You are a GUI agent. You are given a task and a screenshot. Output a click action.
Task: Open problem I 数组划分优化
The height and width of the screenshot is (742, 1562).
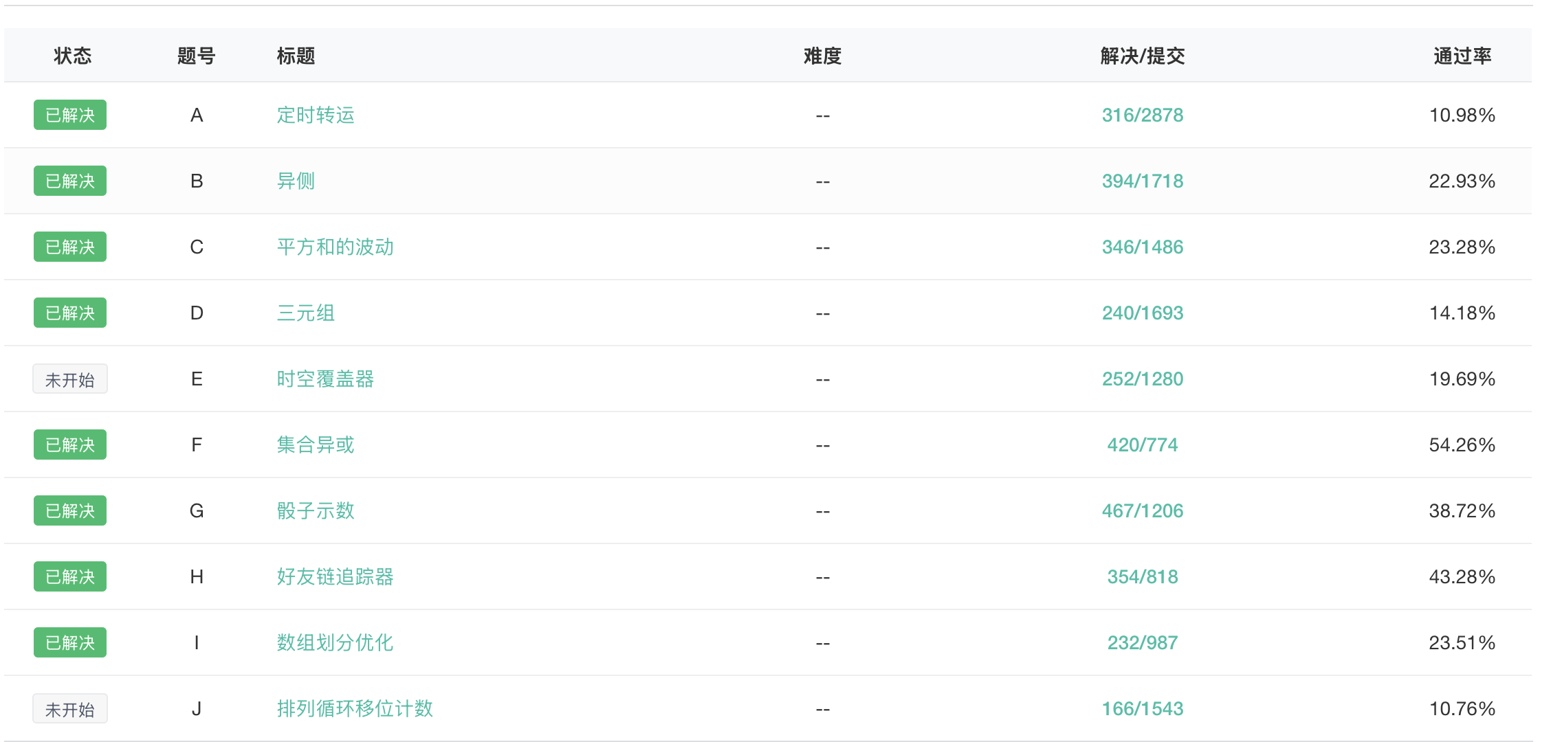(x=335, y=642)
